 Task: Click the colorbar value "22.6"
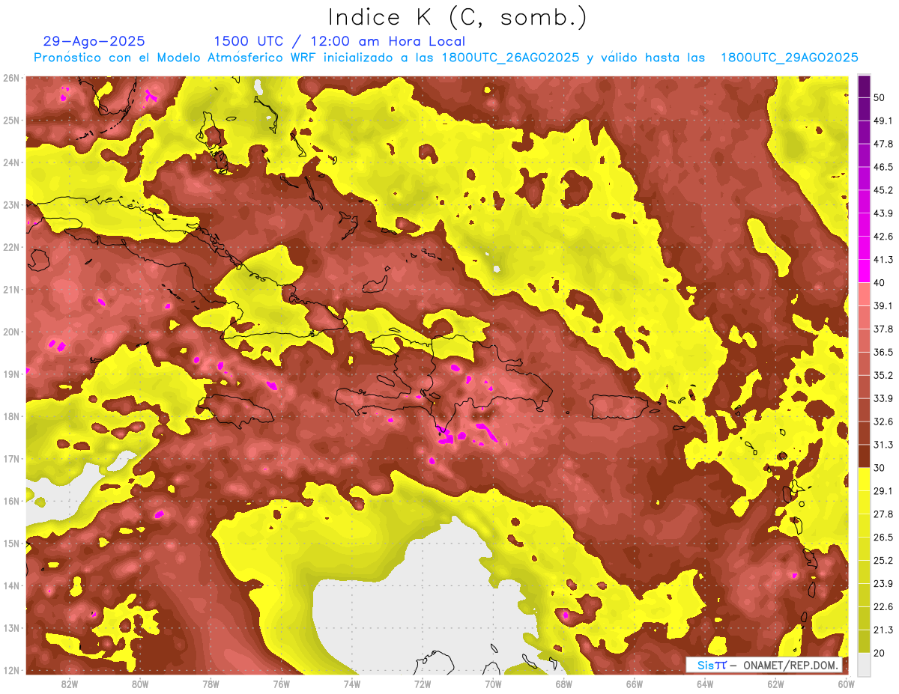(x=883, y=607)
